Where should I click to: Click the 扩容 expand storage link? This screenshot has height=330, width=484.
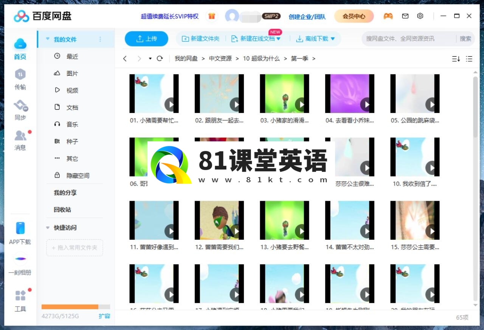coord(104,316)
